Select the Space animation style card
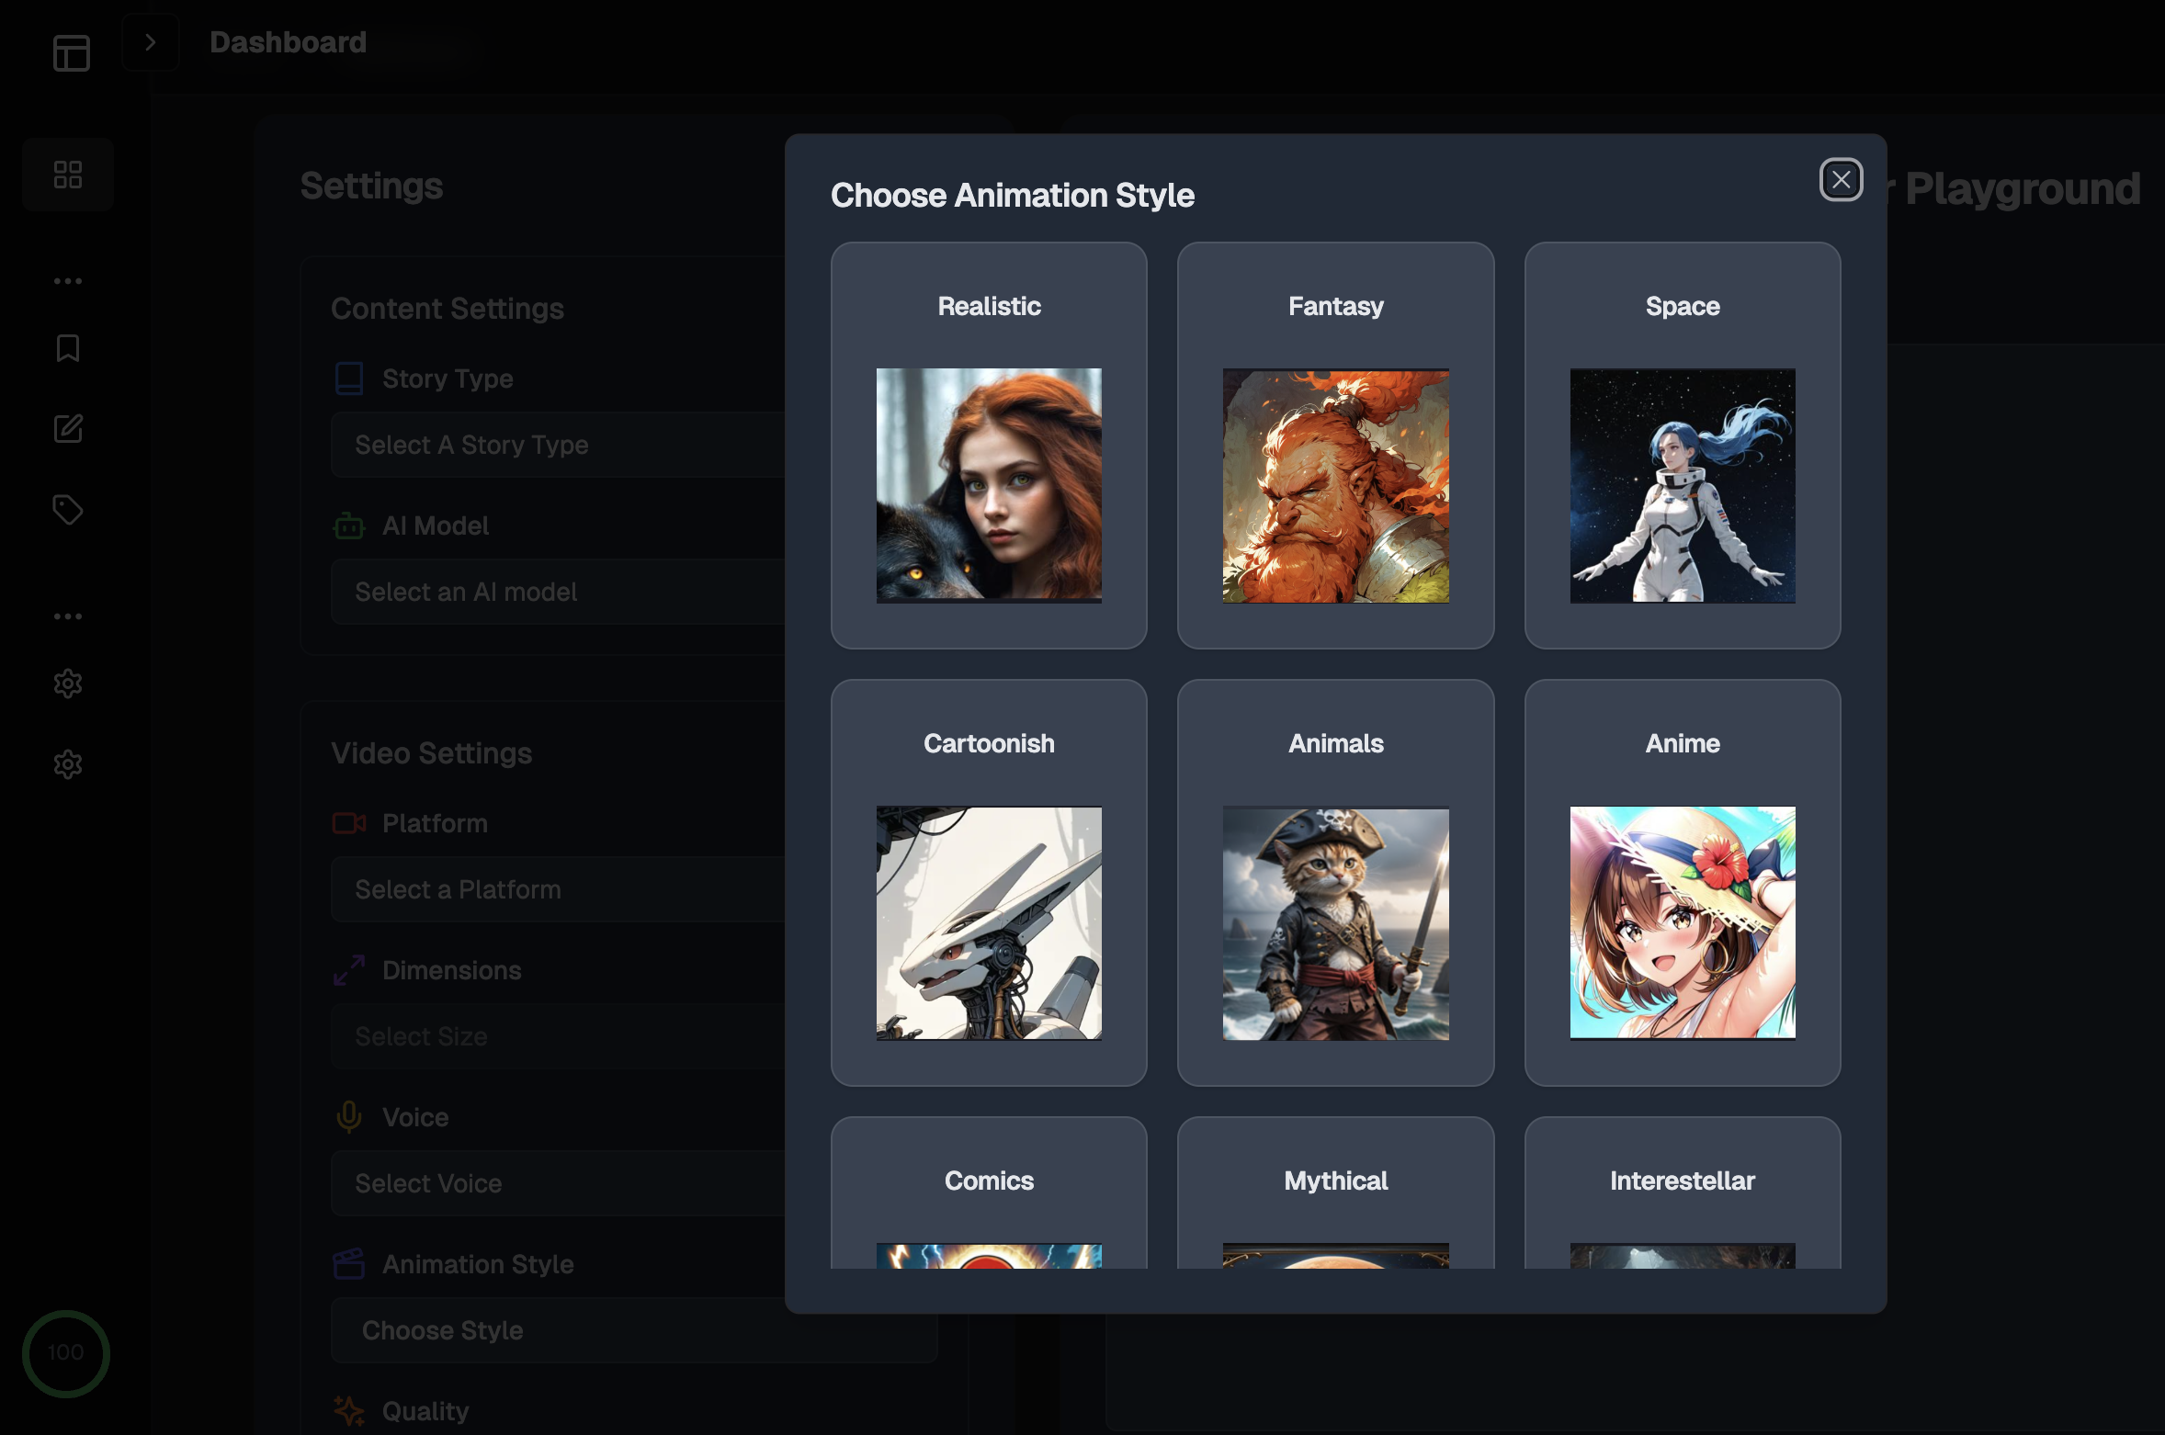Viewport: 2165px width, 1435px height. tap(1683, 446)
